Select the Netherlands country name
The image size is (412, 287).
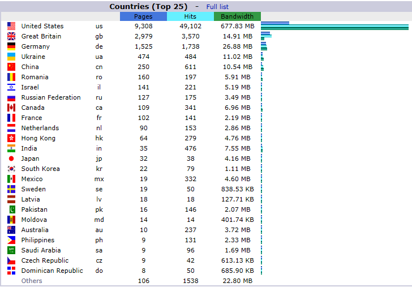point(40,128)
